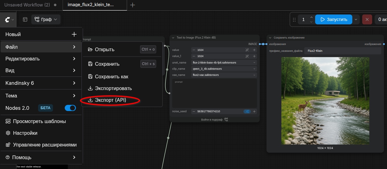Increment noise_seed with plus icon
Viewport: 387px width, 169px height.
pos(254,111)
